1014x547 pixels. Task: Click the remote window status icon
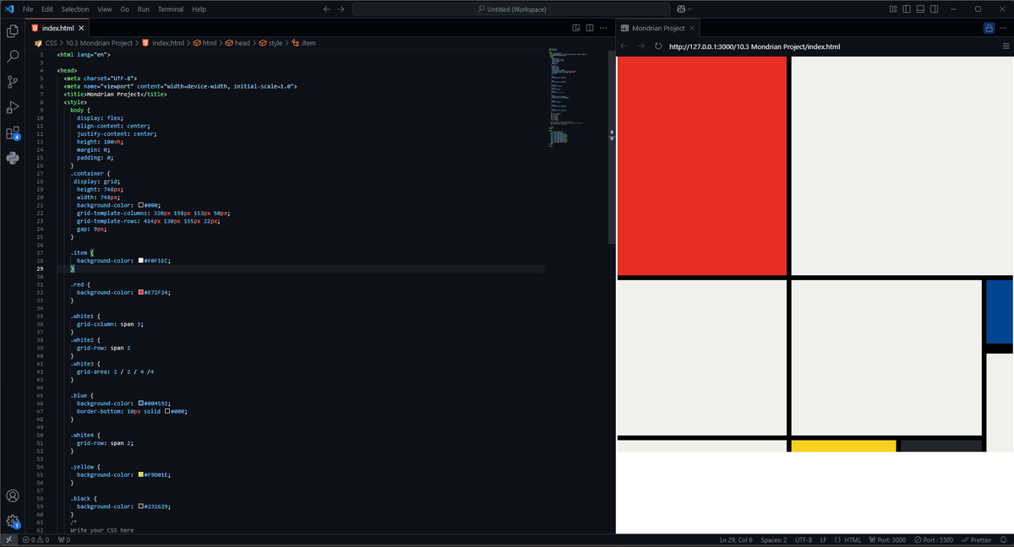pos(8,539)
